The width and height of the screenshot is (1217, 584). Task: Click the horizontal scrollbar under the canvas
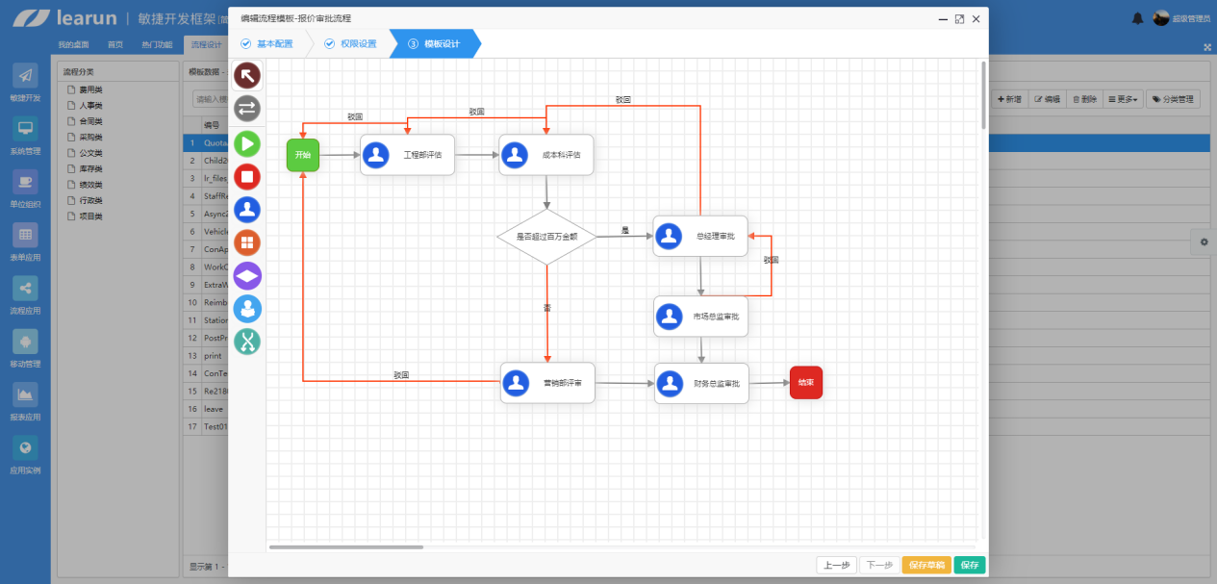[346, 546]
